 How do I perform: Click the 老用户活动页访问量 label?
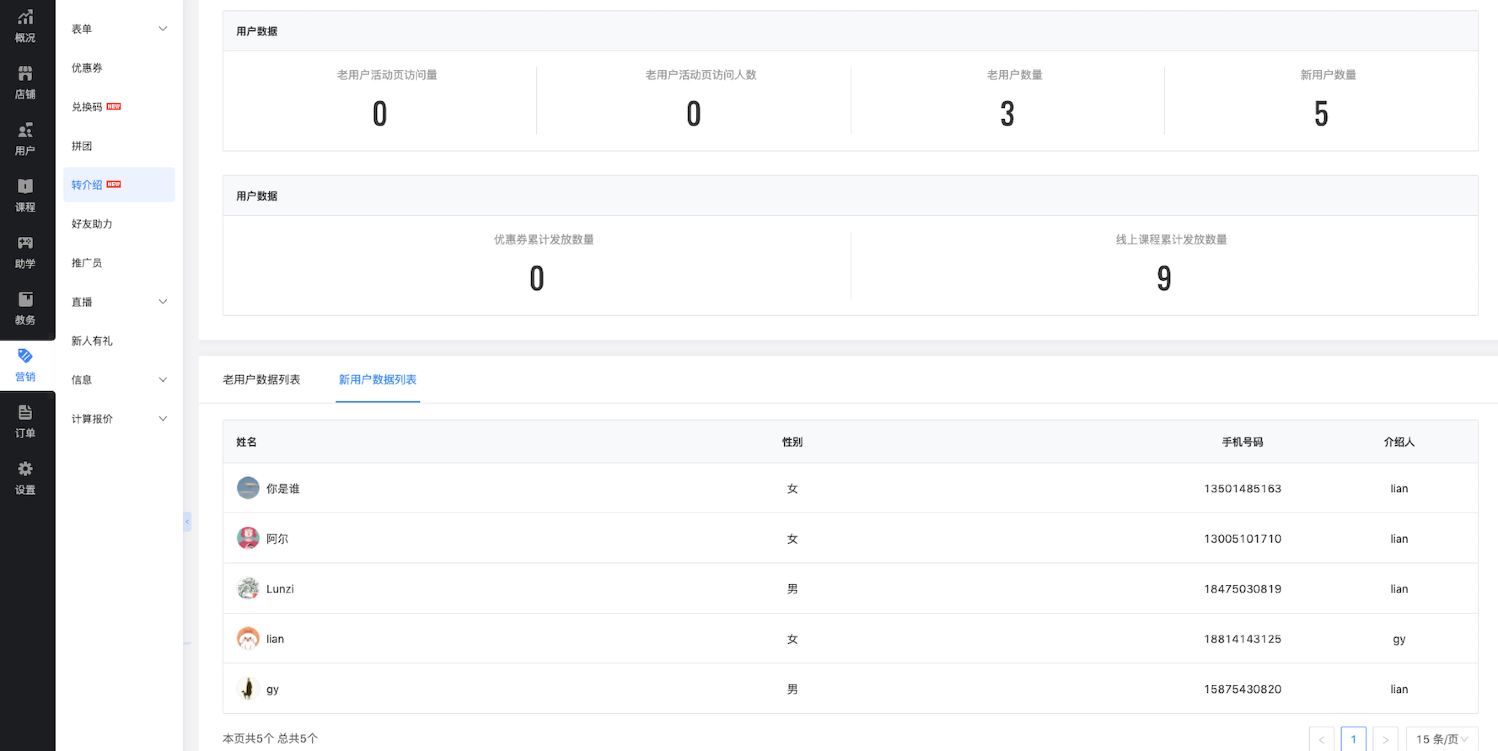387,75
